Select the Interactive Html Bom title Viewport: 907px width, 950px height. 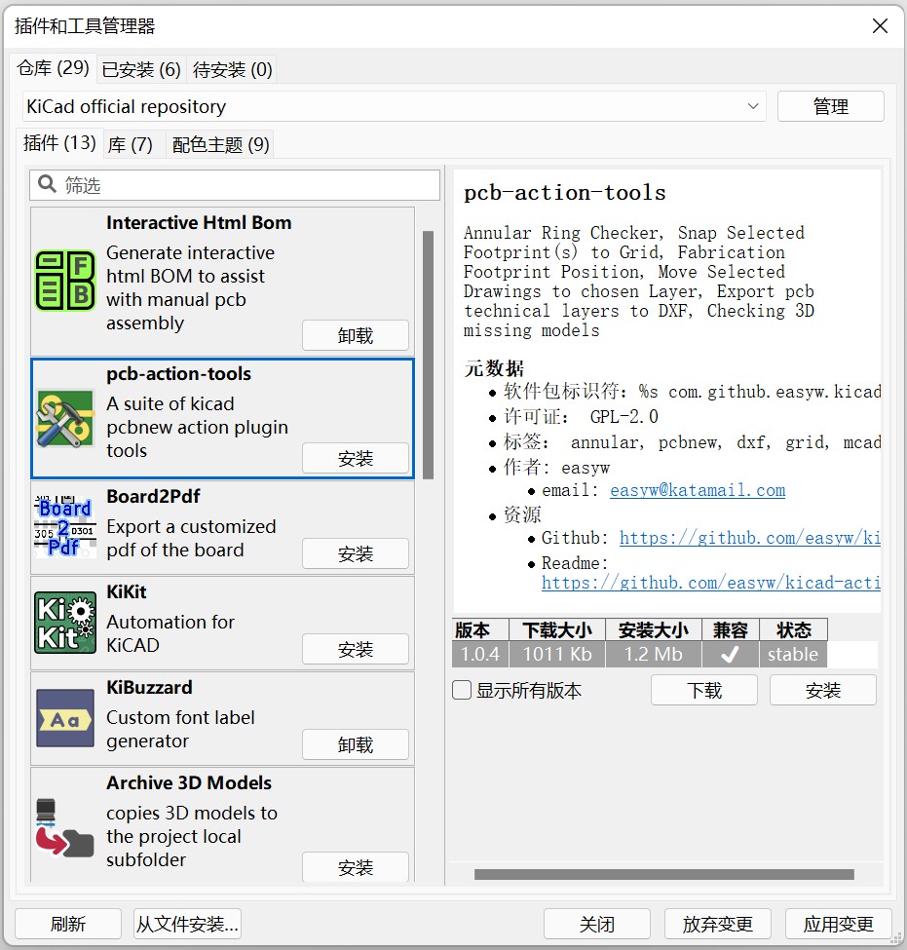click(x=199, y=222)
